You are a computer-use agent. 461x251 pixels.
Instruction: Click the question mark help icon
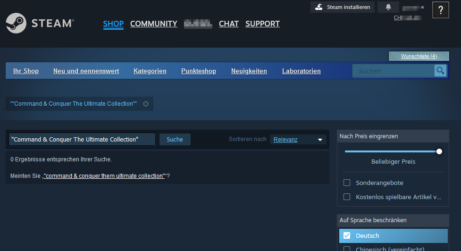440,10
